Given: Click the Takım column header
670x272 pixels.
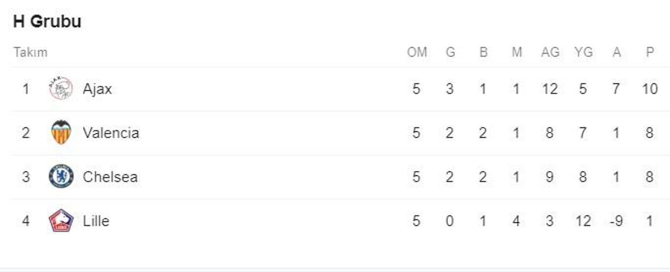Looking at the screenshot, I should [x=30, y=52].
